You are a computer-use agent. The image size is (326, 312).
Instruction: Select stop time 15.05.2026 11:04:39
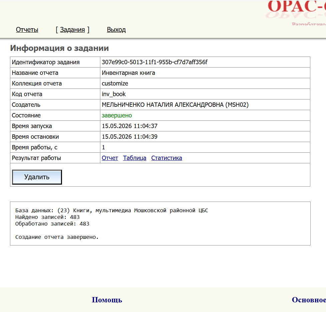[130, 137]
